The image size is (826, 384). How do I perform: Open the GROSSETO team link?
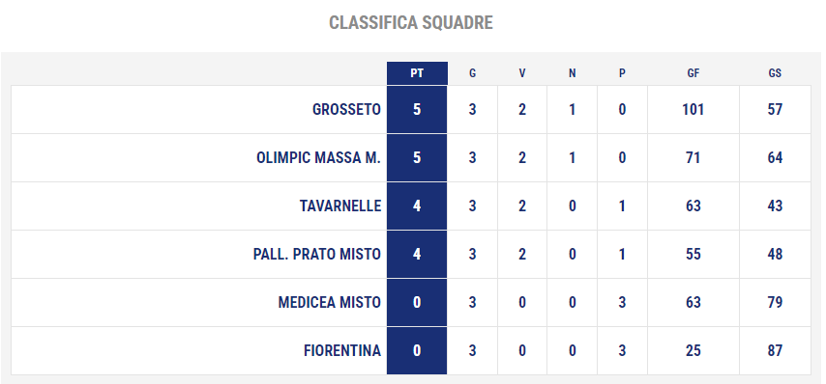click(x=346, y=110)
